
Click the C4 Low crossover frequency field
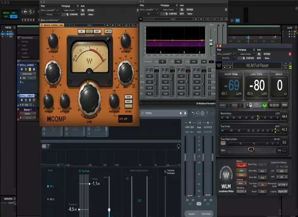[x=162, y=62]
